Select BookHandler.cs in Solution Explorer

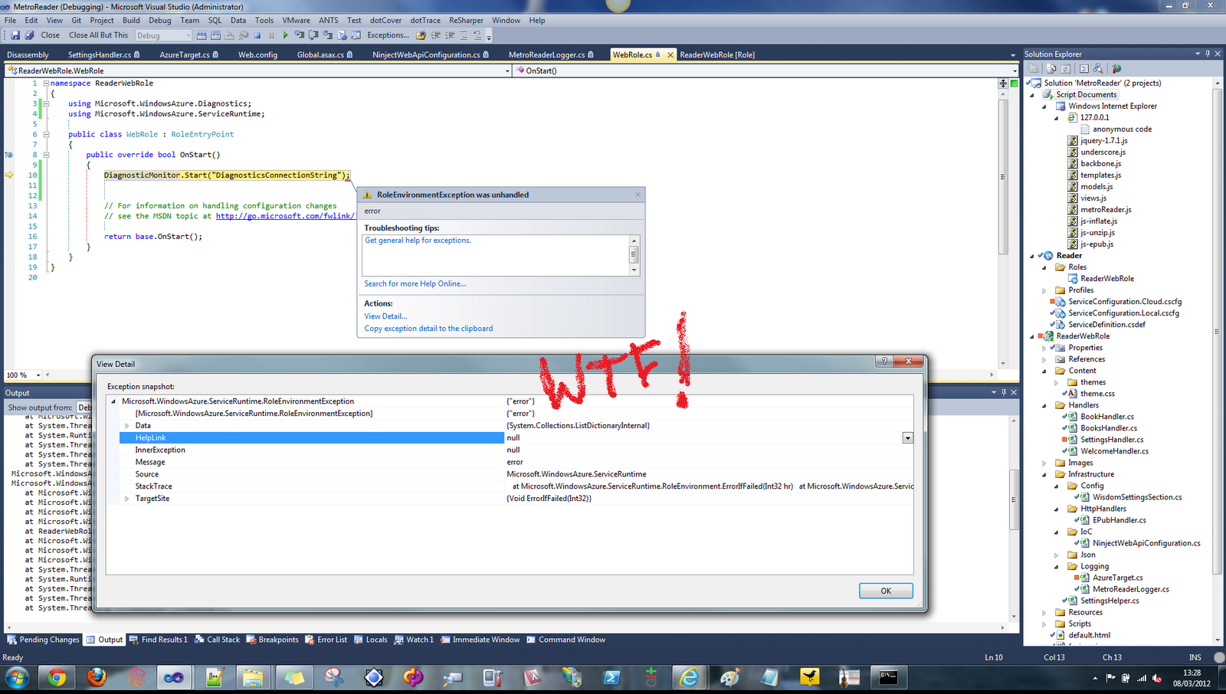pos(1107,417)
